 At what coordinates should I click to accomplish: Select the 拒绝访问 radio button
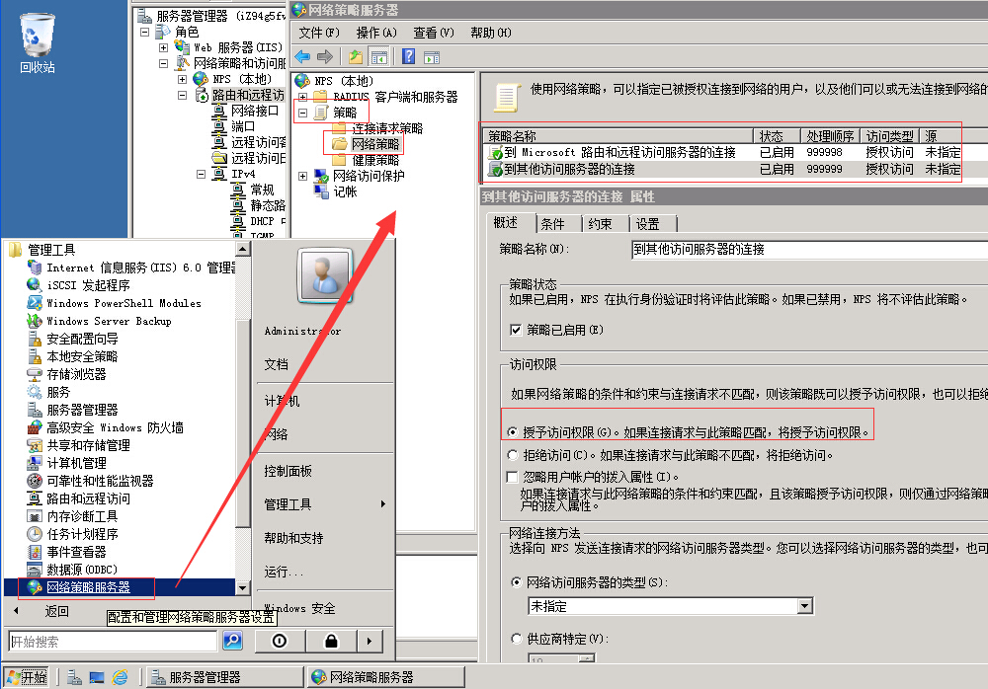tap(513, 455)
